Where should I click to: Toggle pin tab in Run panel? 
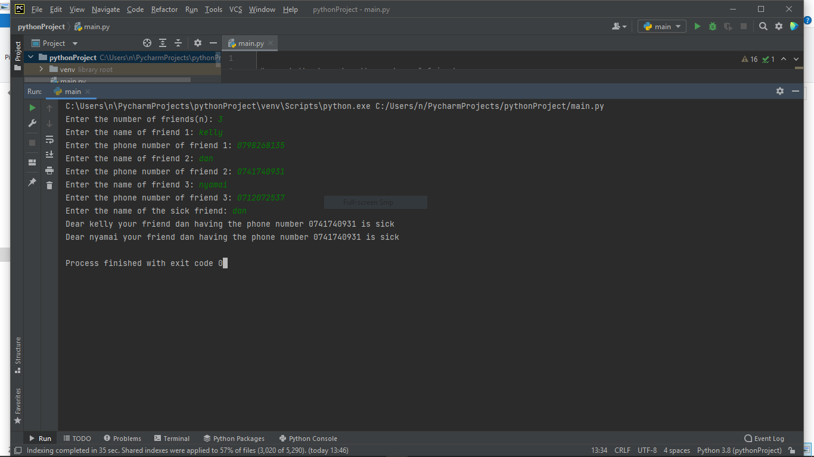[32, 182]
